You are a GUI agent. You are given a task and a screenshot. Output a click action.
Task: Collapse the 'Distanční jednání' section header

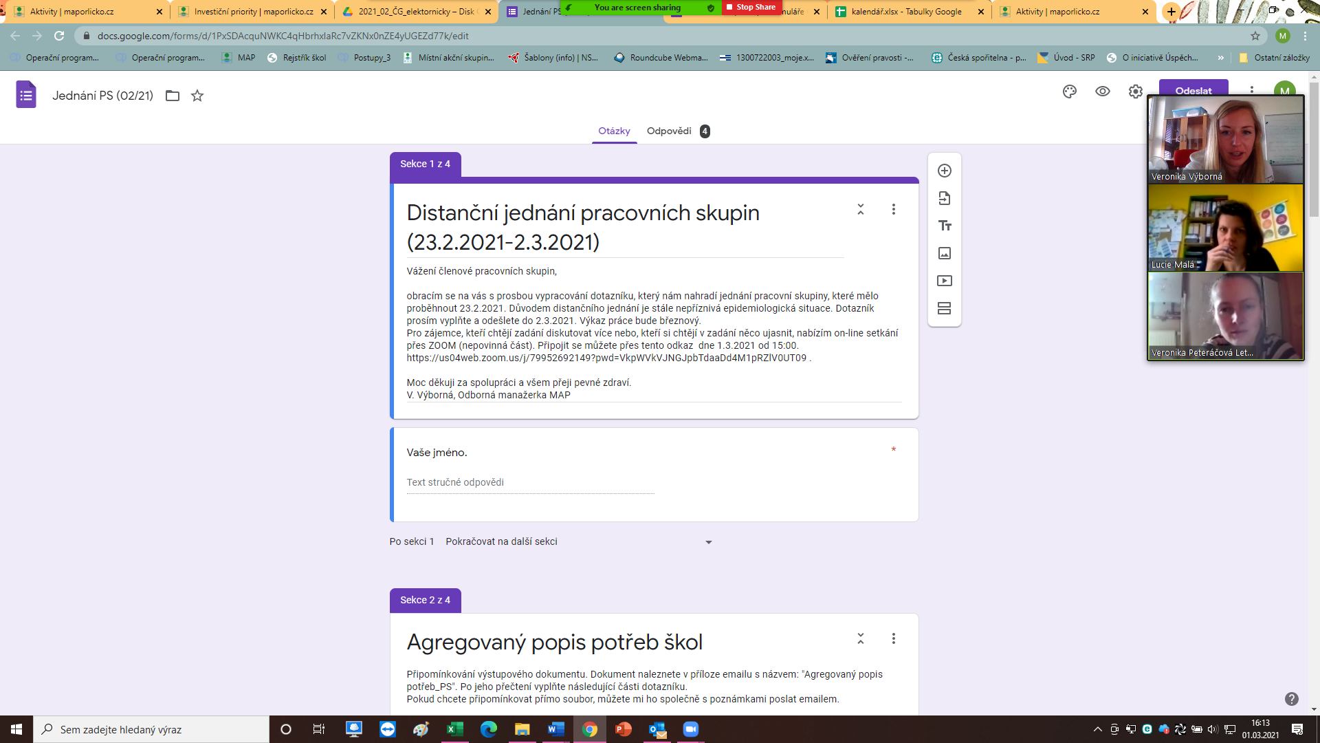pyautogui.click(x=860, y=210)
